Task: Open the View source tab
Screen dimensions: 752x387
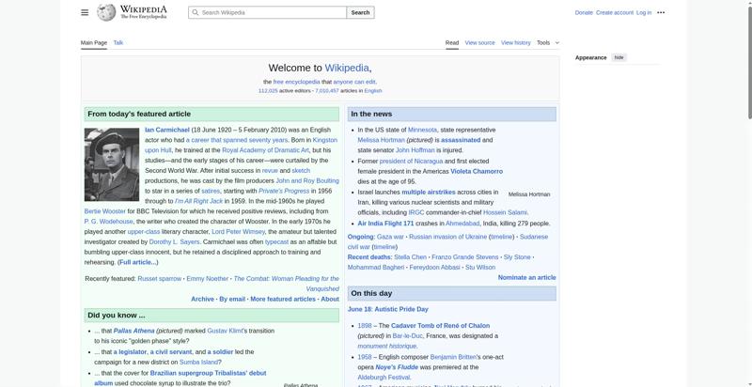Action: 479,42
